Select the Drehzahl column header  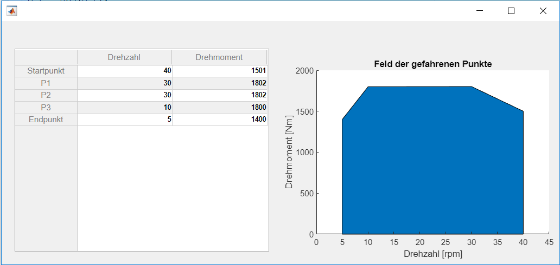124,57
